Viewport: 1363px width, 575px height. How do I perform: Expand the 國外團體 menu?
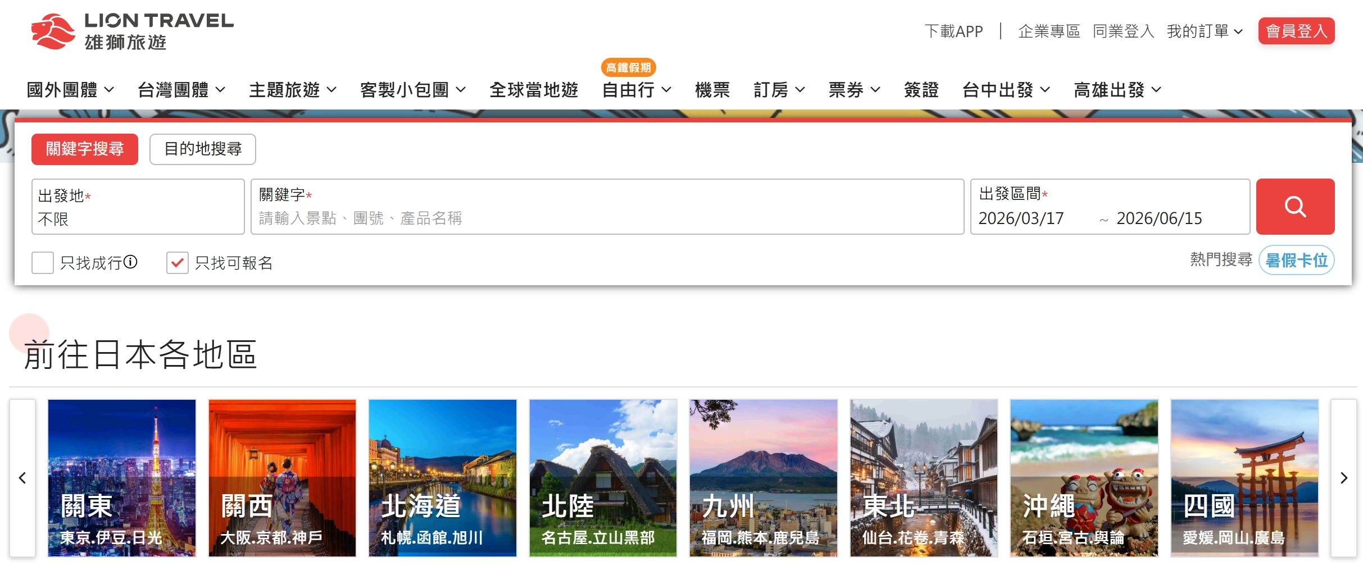70,90
